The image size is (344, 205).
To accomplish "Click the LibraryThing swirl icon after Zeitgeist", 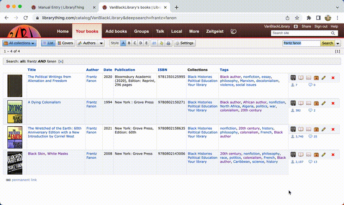I will click(x=233, y=31).
